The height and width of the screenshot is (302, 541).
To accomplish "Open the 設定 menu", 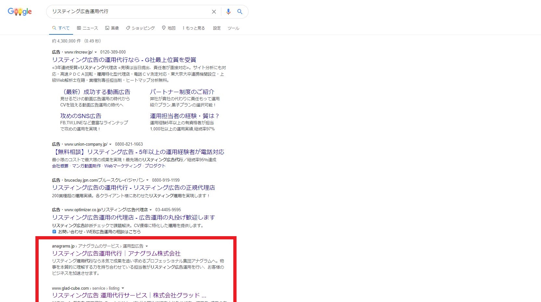I will (x=217, y=28).
